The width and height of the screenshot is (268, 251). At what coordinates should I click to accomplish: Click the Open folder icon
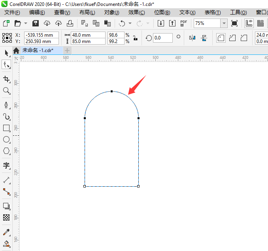point(18,23)
